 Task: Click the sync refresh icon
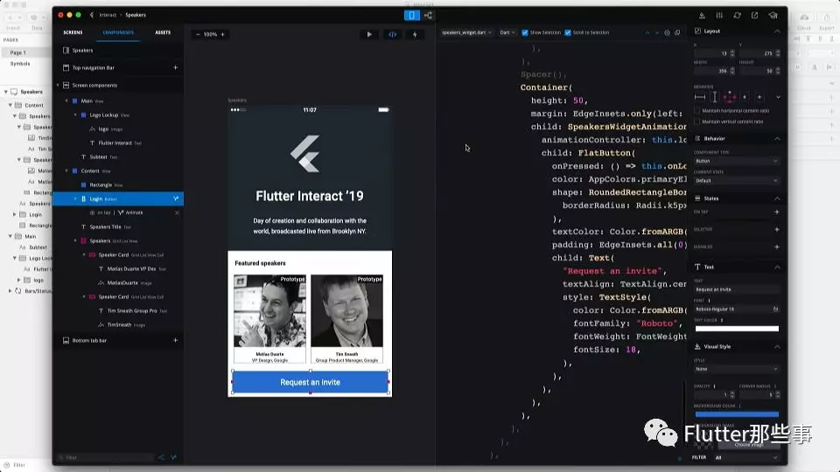point(737,16)
